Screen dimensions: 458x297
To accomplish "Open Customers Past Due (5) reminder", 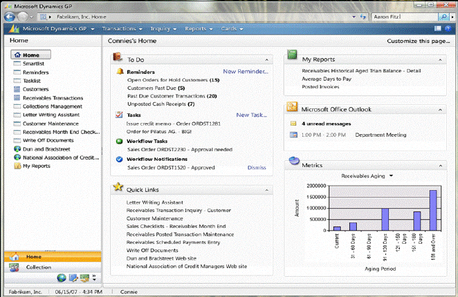I will [x=156, y=88].
